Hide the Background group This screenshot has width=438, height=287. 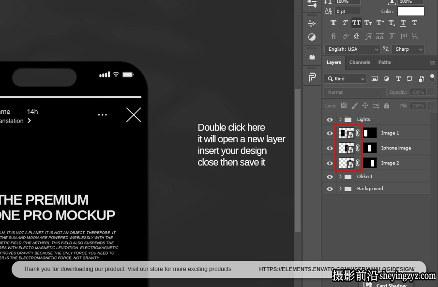click(x=330, y=189)
